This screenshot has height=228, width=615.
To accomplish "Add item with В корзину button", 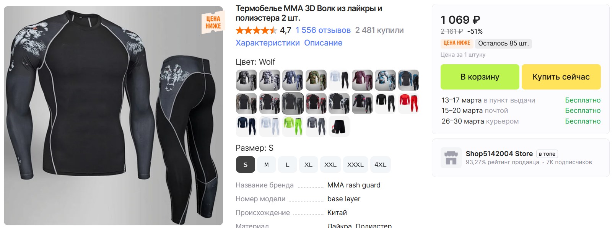I will (x=480, y=77).
